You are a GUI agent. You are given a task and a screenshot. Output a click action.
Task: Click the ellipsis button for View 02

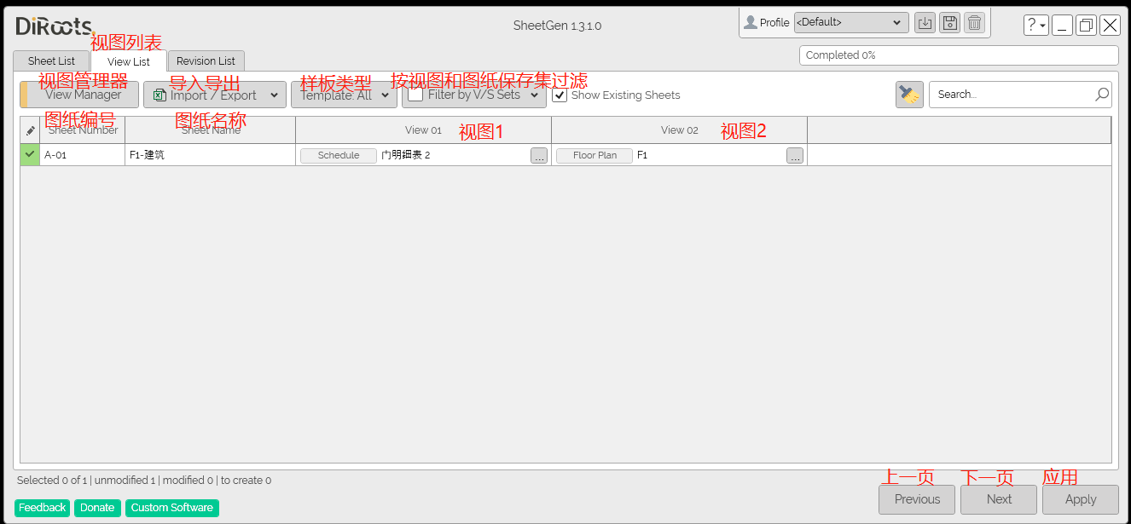(x=795, y=156)
